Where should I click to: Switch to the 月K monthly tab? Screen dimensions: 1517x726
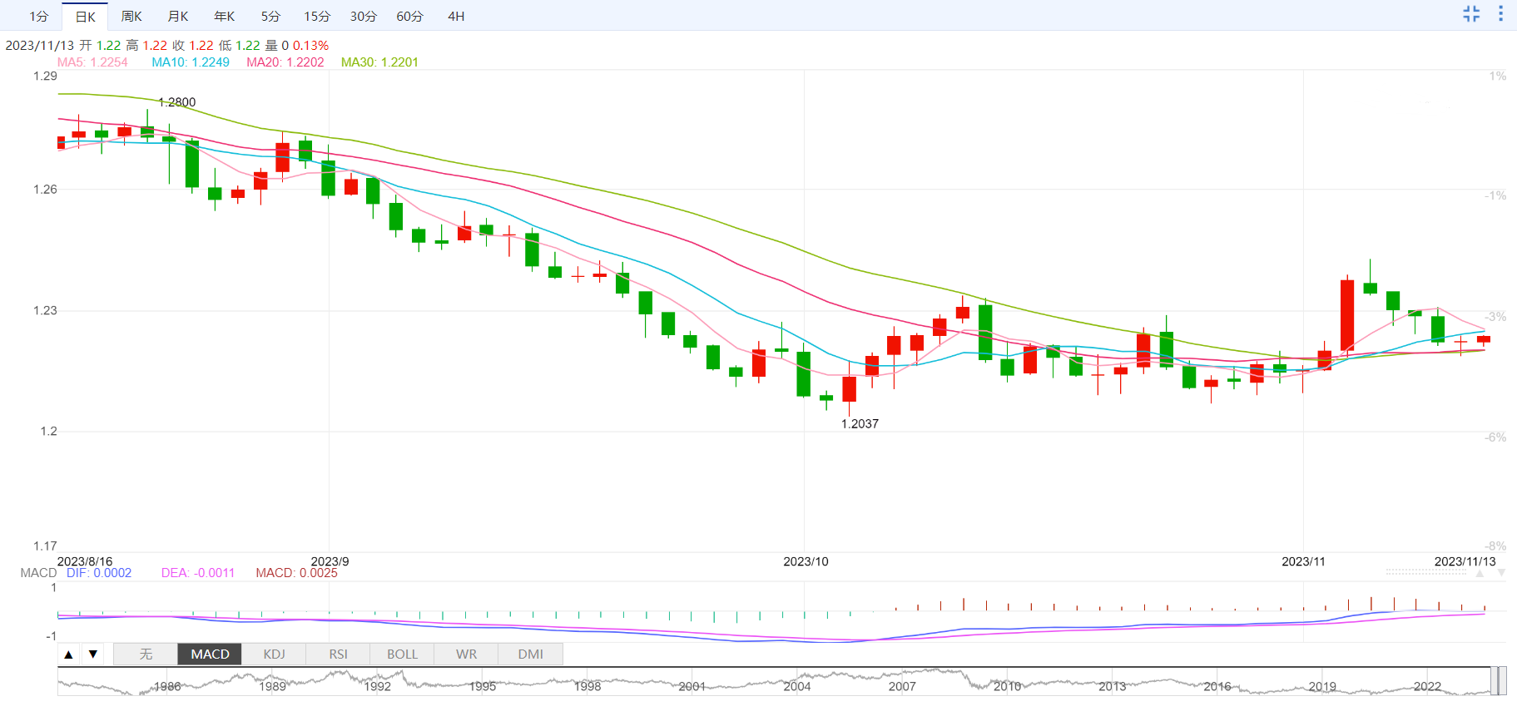pyautogui.click(x=178, y=17)
